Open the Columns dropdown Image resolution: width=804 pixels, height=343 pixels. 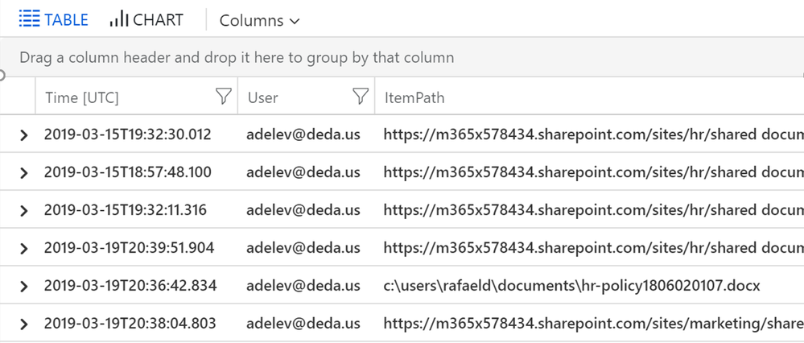click(x=259, y=20)
